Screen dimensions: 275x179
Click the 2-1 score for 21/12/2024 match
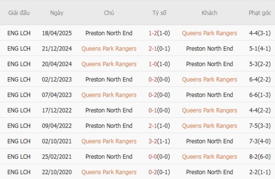pos(152,49)
